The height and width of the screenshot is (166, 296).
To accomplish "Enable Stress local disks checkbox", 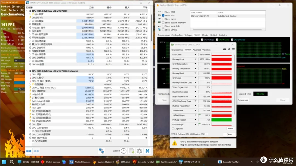I will pos(163,26).
